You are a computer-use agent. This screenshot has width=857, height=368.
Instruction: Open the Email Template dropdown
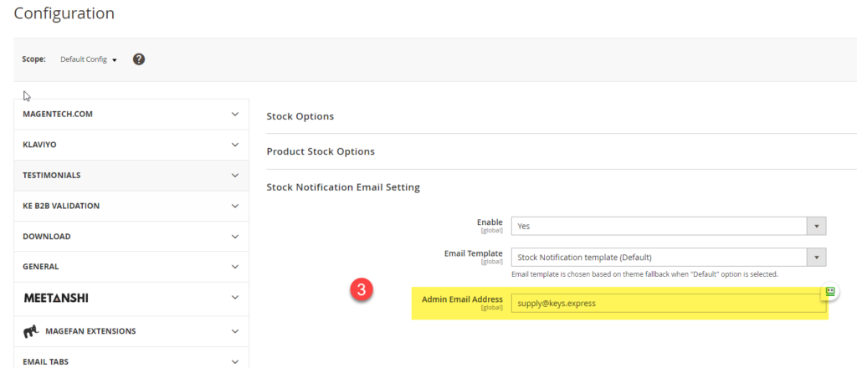pyautogui.click(x=668, y=257)
